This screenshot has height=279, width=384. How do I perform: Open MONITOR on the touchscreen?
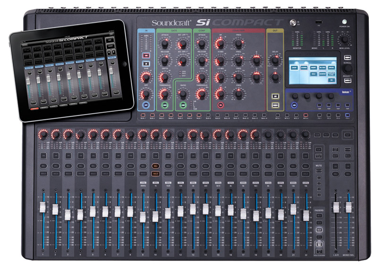click(x=322, y=74)
